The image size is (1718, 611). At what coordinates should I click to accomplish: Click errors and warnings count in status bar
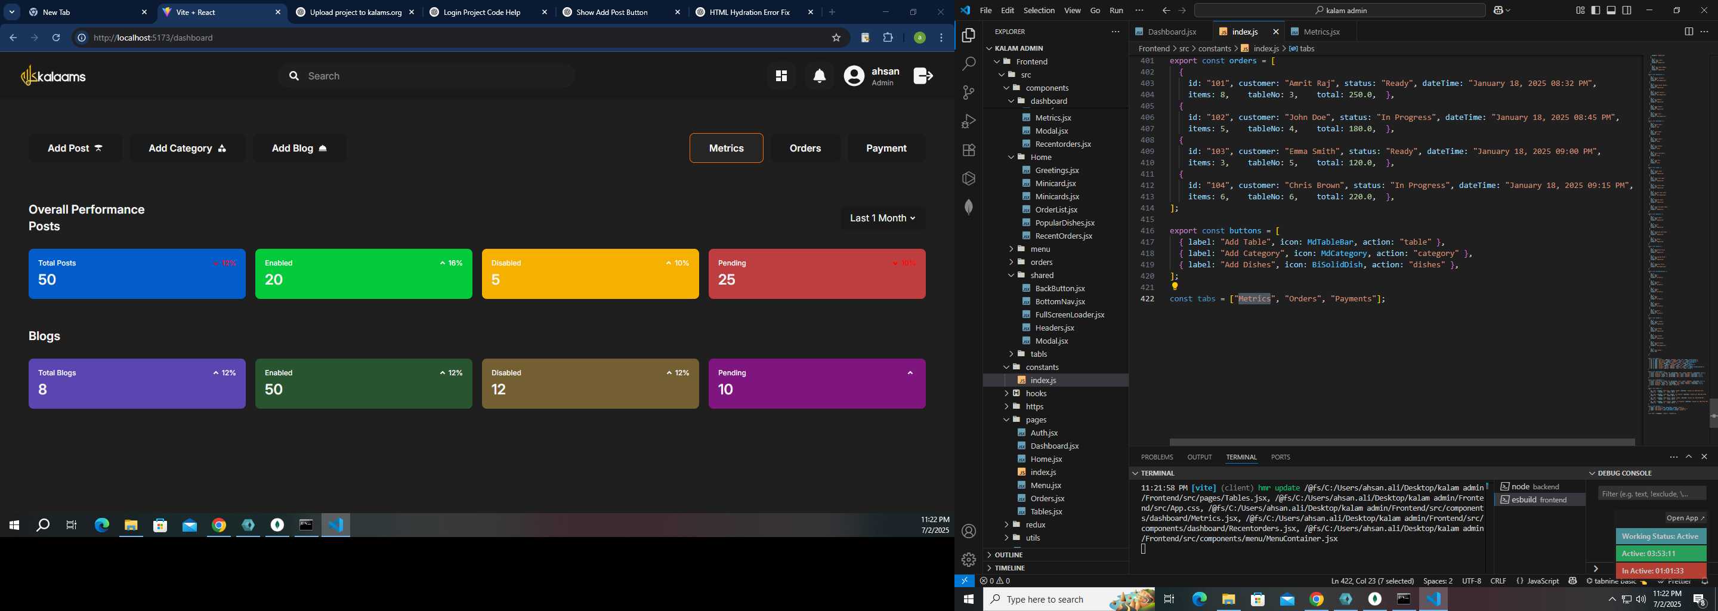click(x=995, y=581)
